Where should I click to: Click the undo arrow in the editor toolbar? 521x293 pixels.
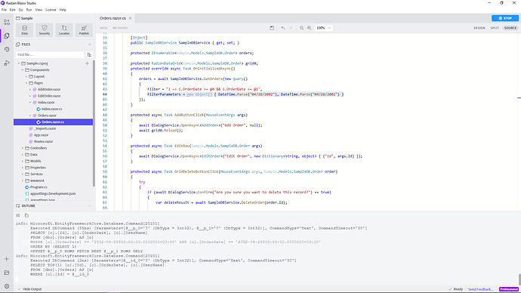tap(283, 28)
